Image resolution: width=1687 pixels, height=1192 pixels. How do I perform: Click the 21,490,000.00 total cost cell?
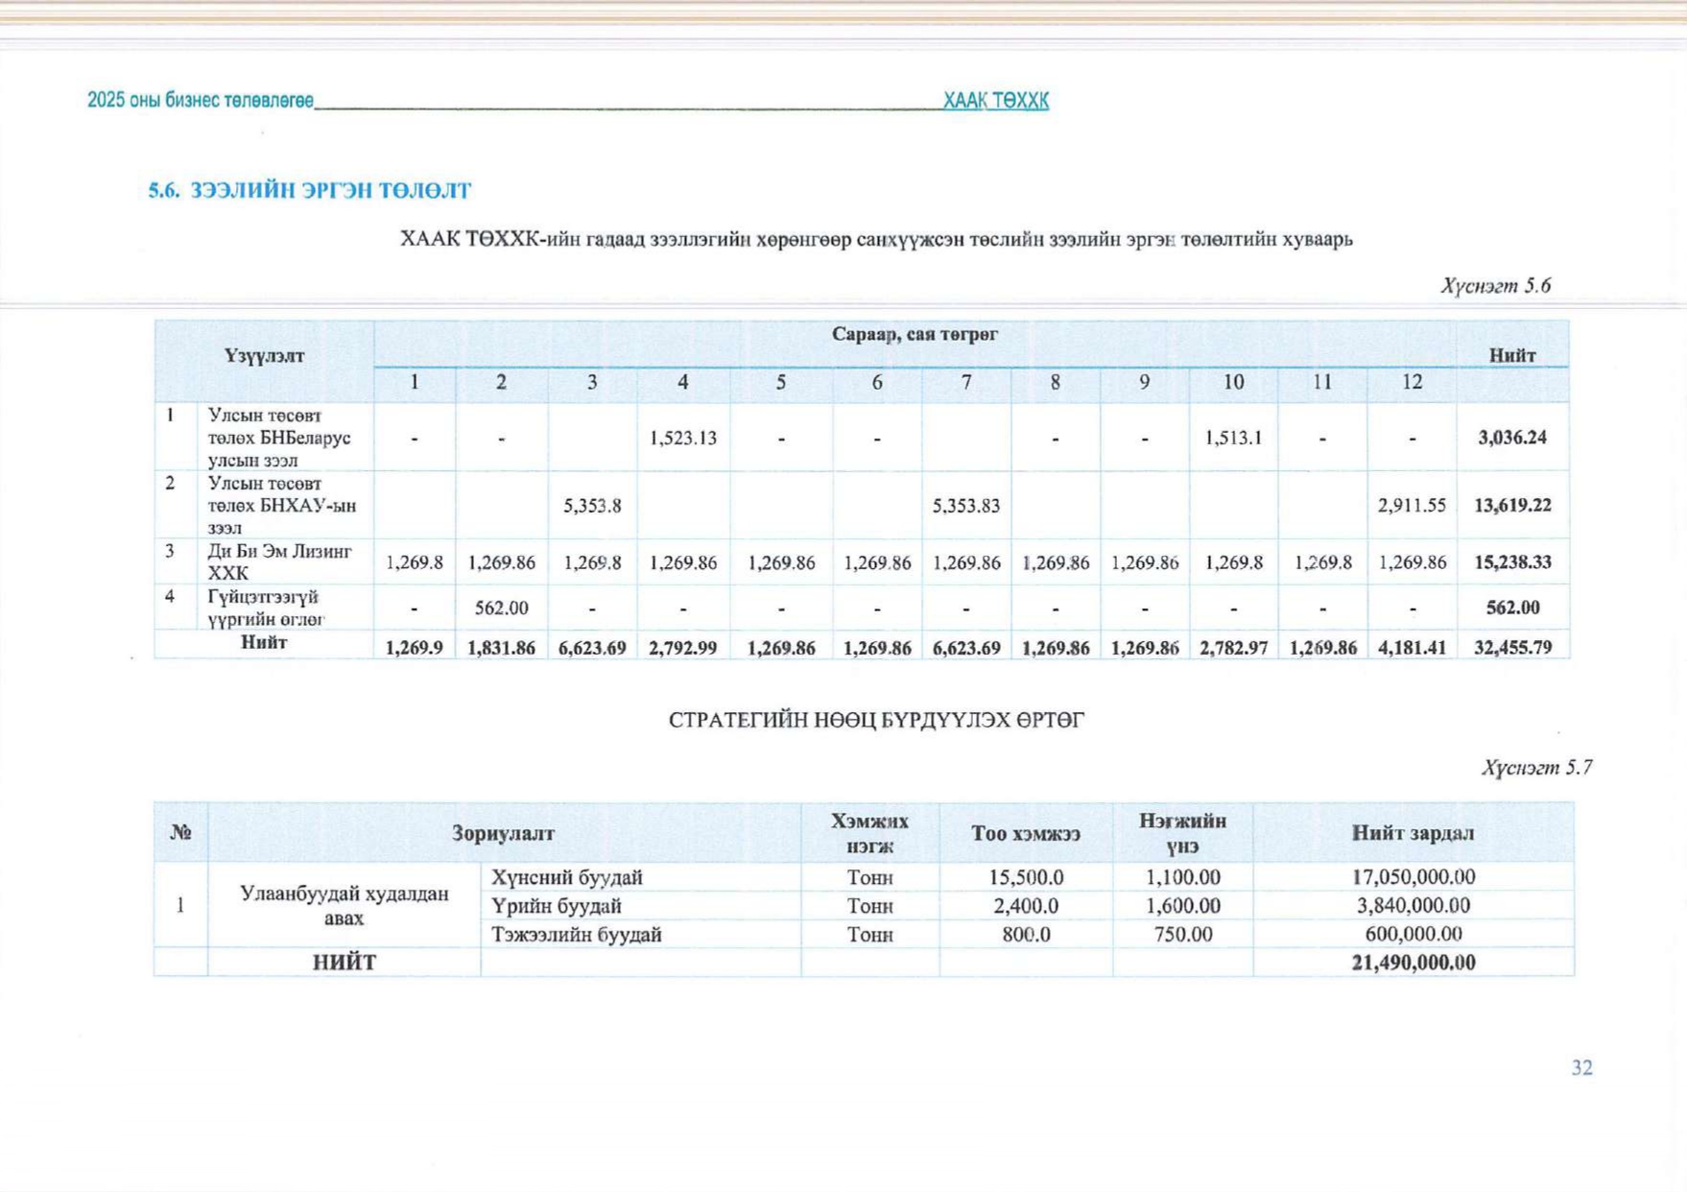(1413, 963)
